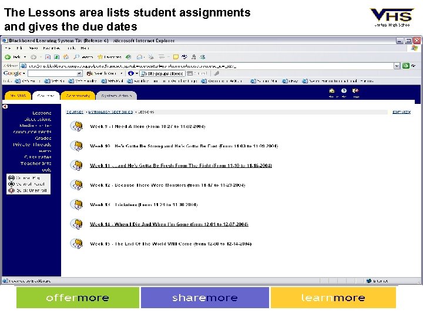Collapse the course menu with the arrow icon
Viewport: 423px width, 317px height.
click(x=5, y=106)
